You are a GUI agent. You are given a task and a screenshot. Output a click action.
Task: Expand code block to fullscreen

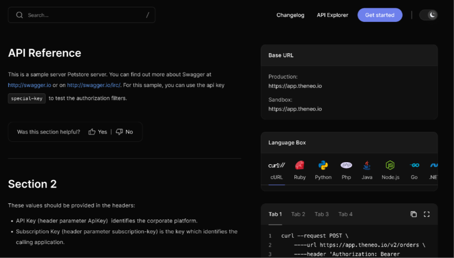(426, 214)
